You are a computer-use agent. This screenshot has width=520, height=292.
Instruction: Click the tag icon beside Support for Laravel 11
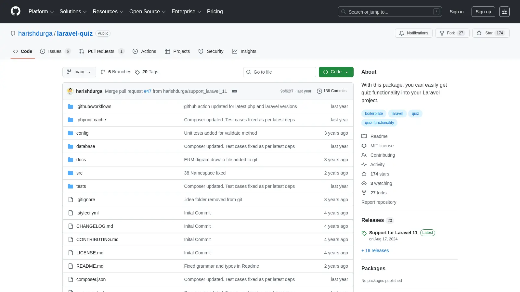[x=364, y=233]
